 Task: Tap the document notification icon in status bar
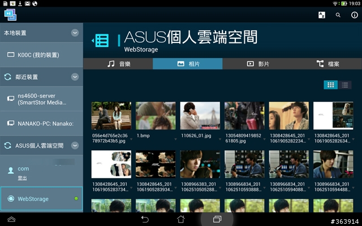pyautogui.click(x=5, y=3)
